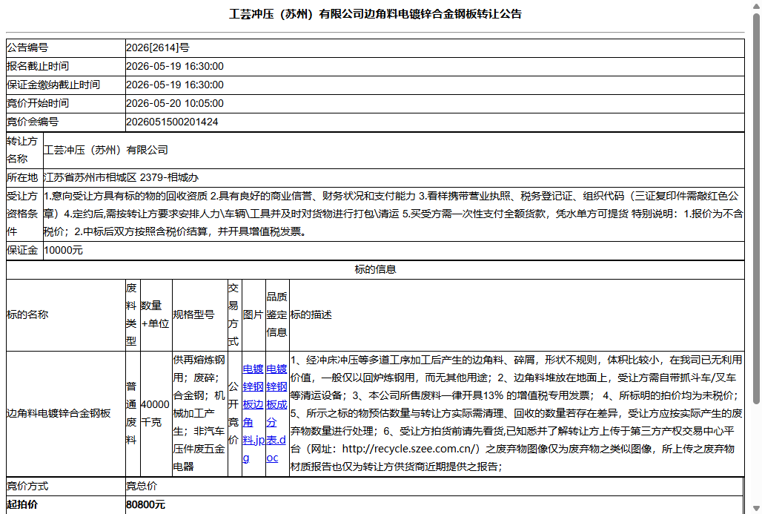The width and height of the screenshot is (762, 514).
Task: Click the 保证金 label cell
Action: click(x=24, y=251)
